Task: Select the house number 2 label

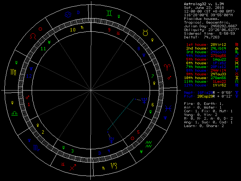Action: click(x=43, y=132)
